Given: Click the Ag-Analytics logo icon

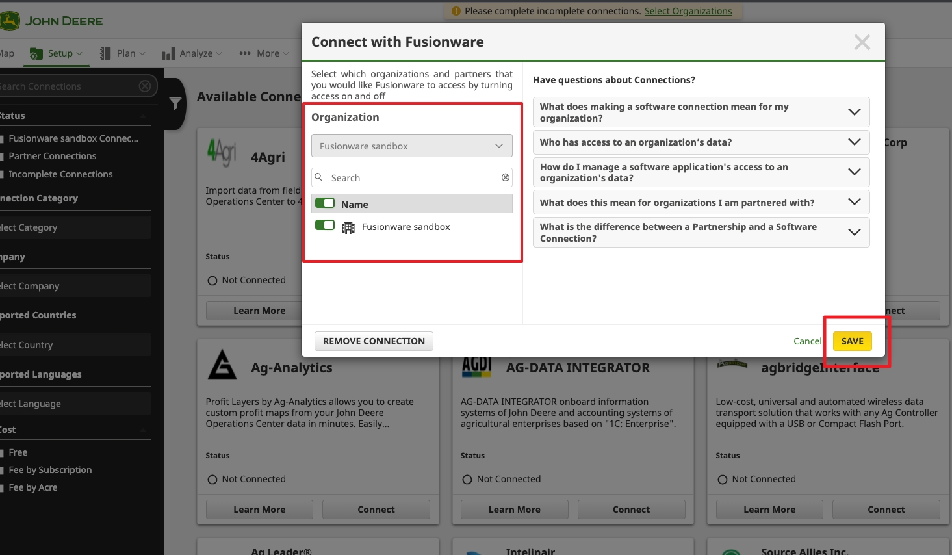Looking at the screenshot, I should pyautogui.click(x=222, y=365).
